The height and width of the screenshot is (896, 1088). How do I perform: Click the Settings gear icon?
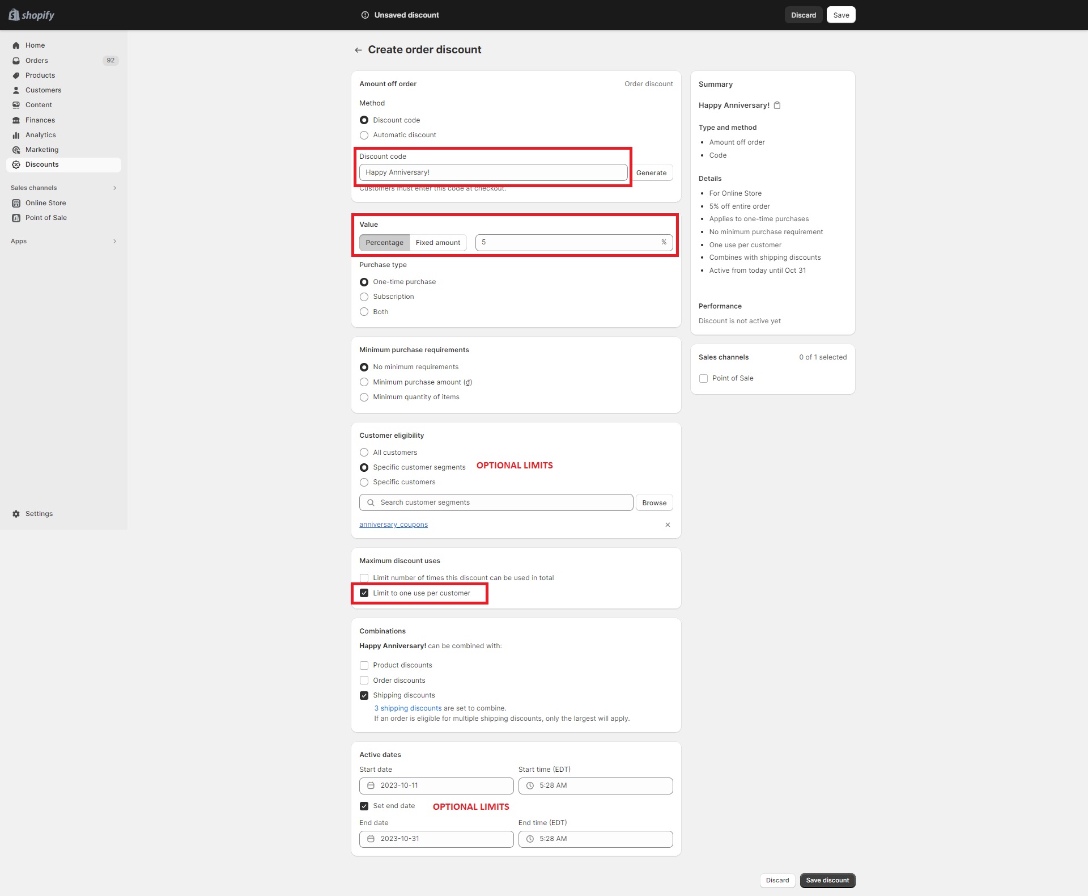pyautogui.click(x=16, y=514)
